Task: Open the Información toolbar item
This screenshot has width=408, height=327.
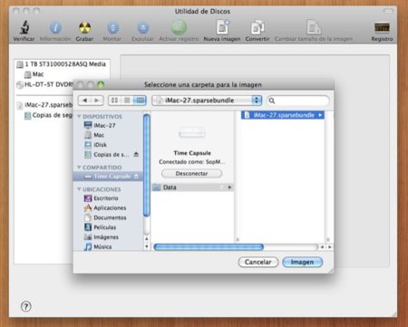Action: tap(55, 28)
